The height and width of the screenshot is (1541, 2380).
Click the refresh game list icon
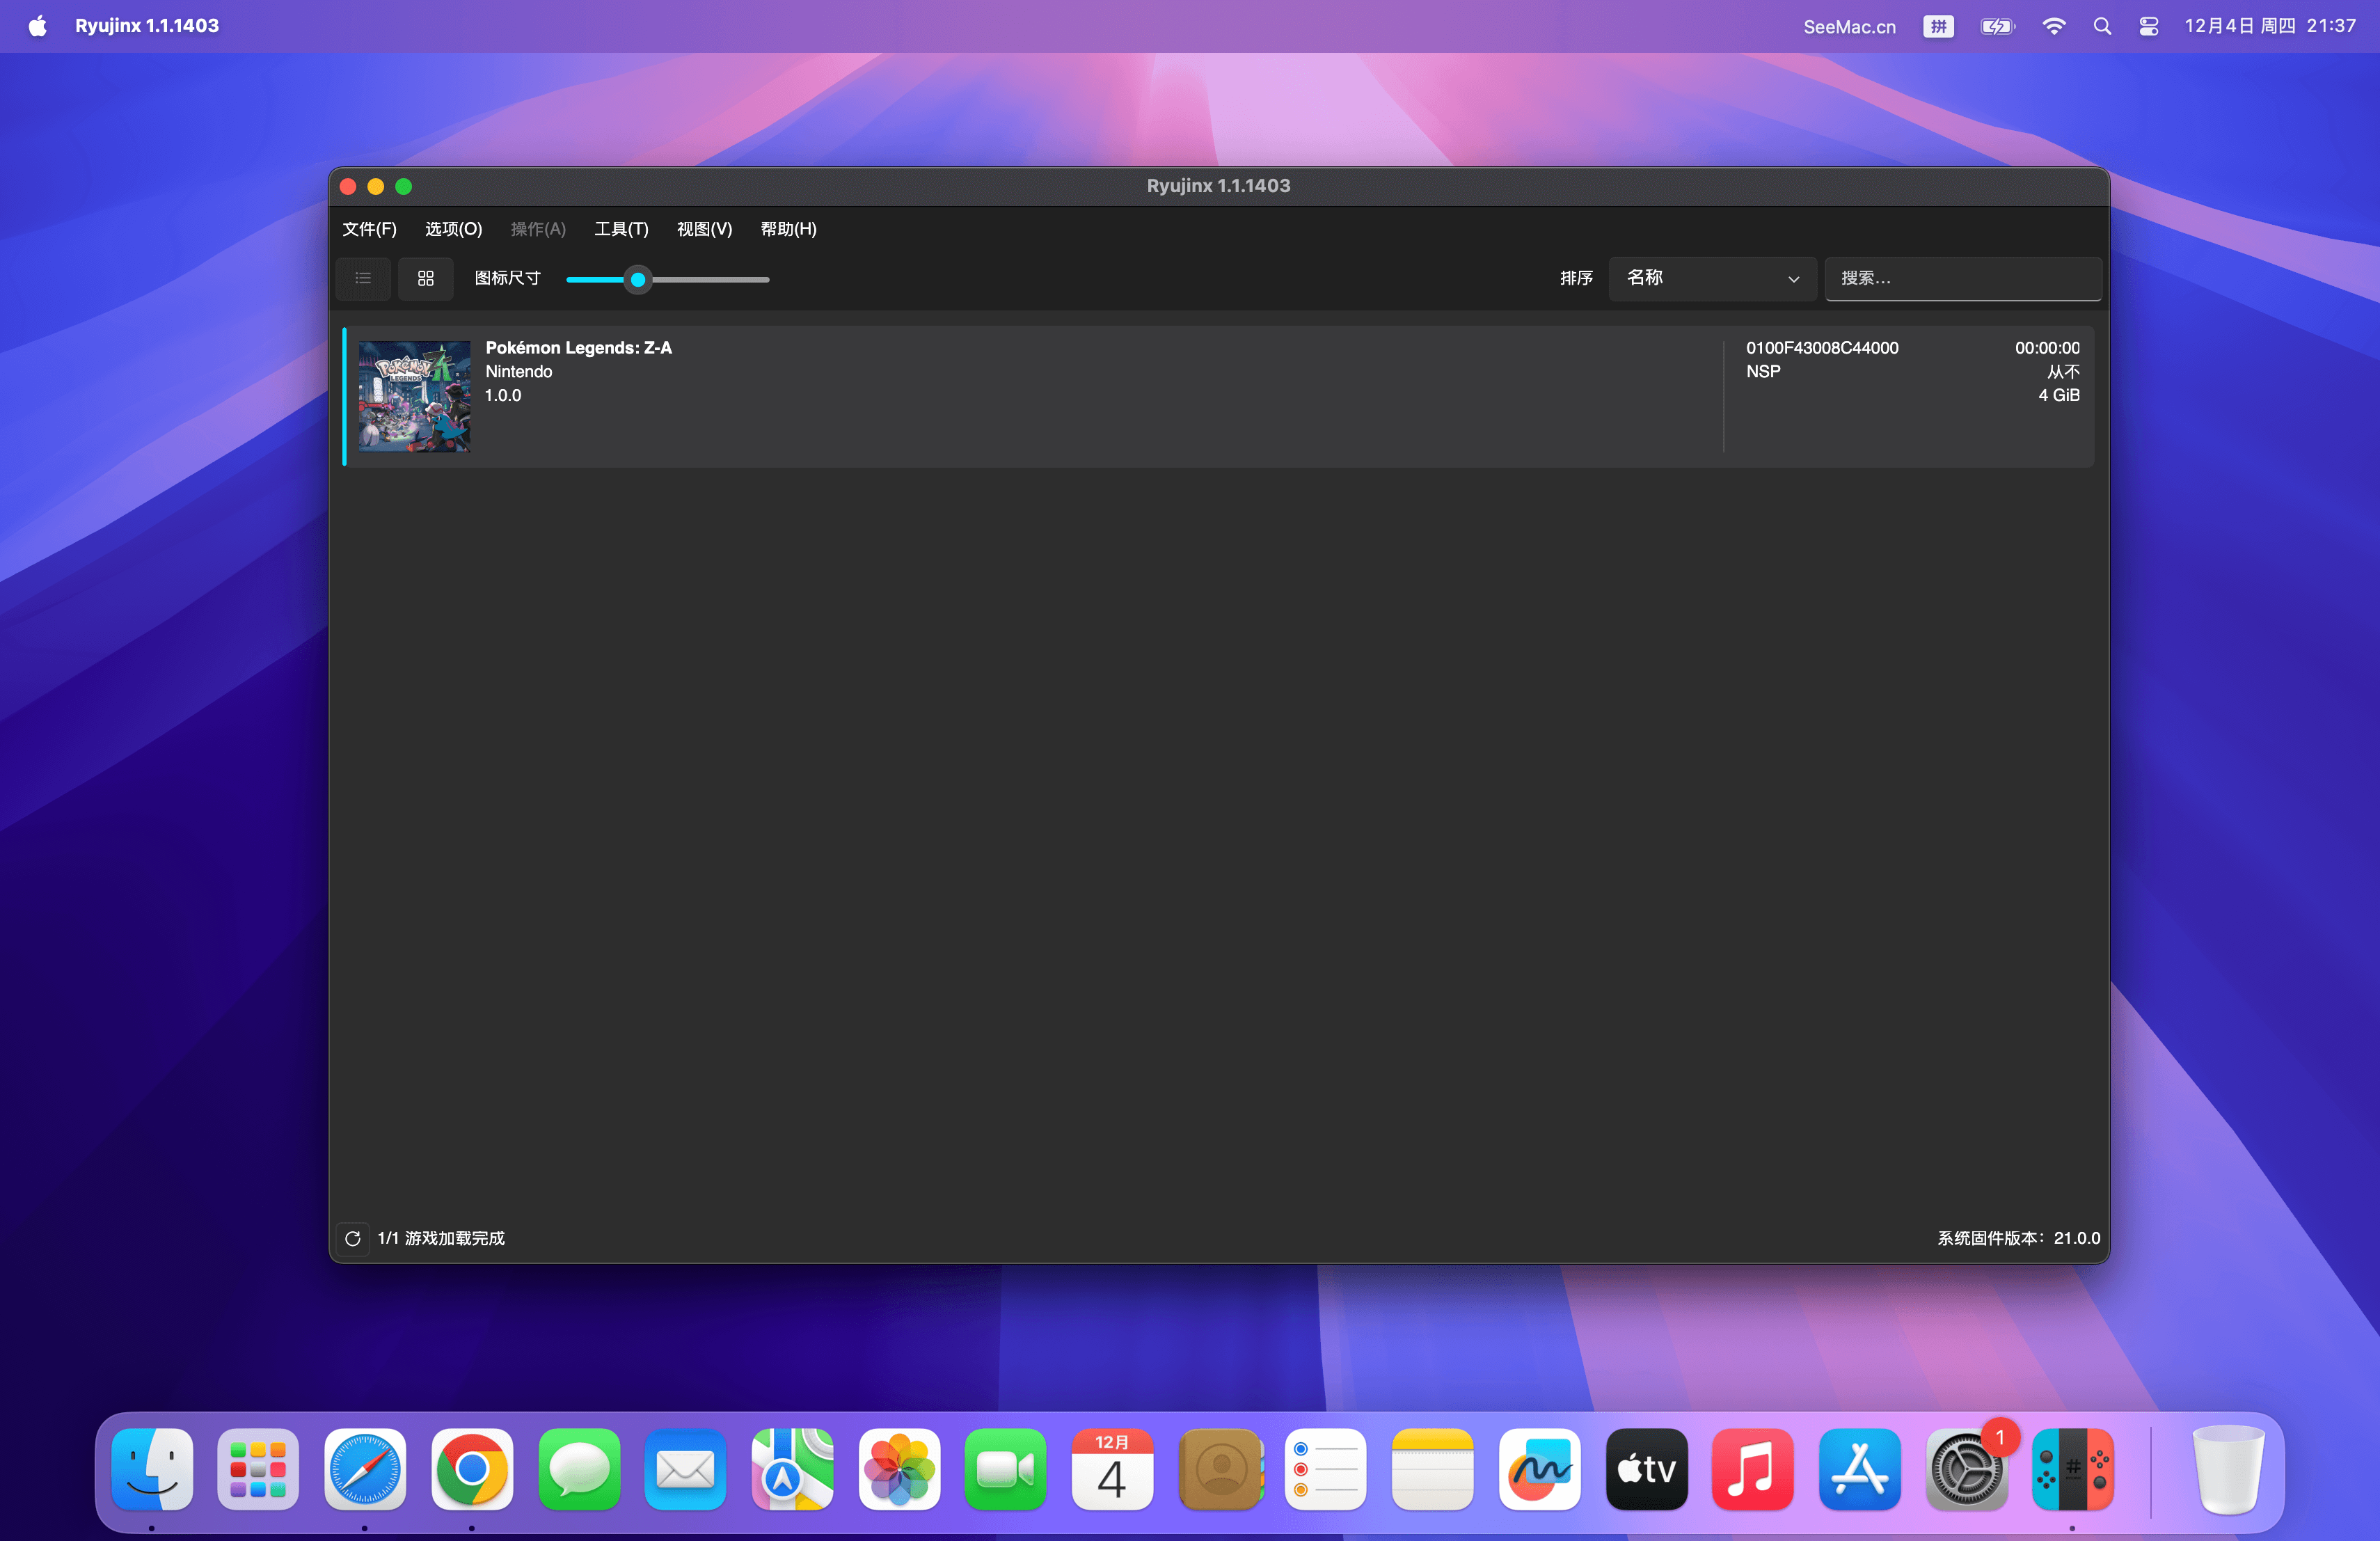click(x=353, y=1238)
